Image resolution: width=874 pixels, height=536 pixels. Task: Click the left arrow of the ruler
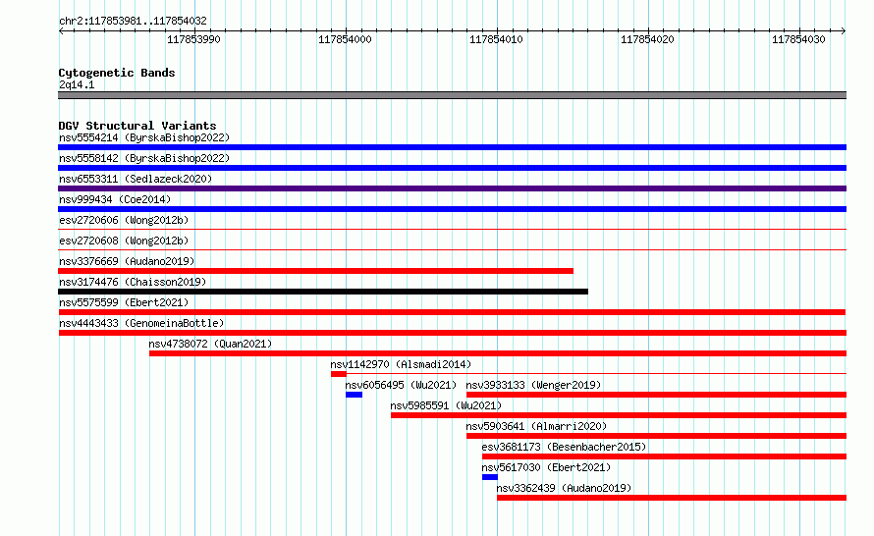61,30
